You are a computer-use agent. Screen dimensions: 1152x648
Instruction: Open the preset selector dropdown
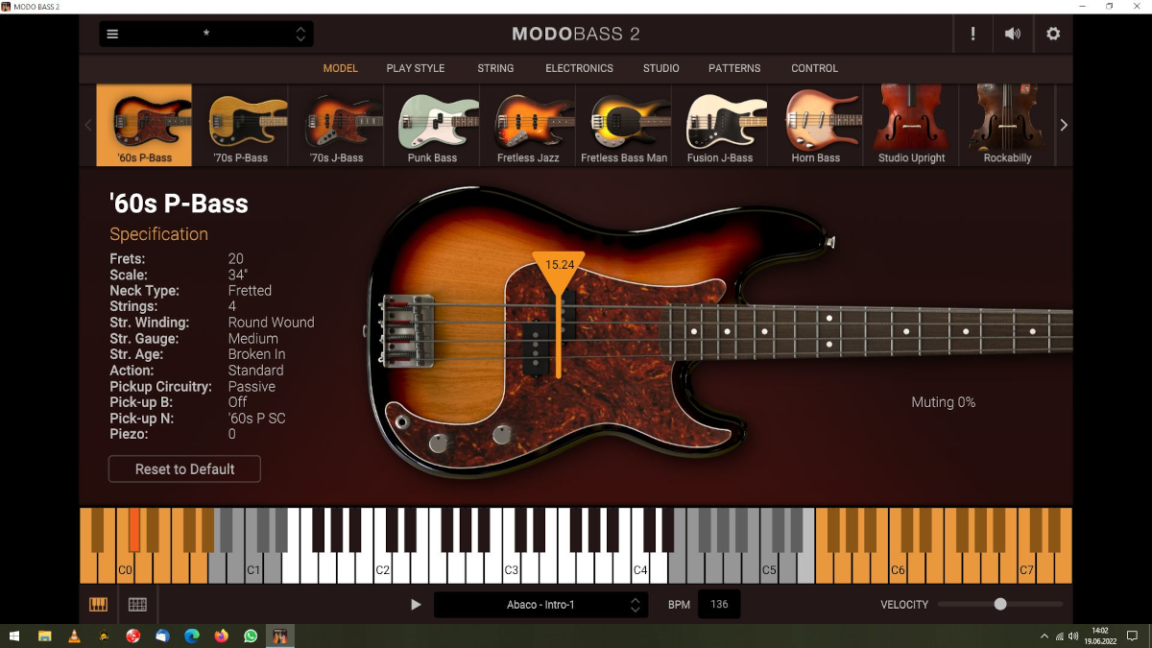click(206, 35)
